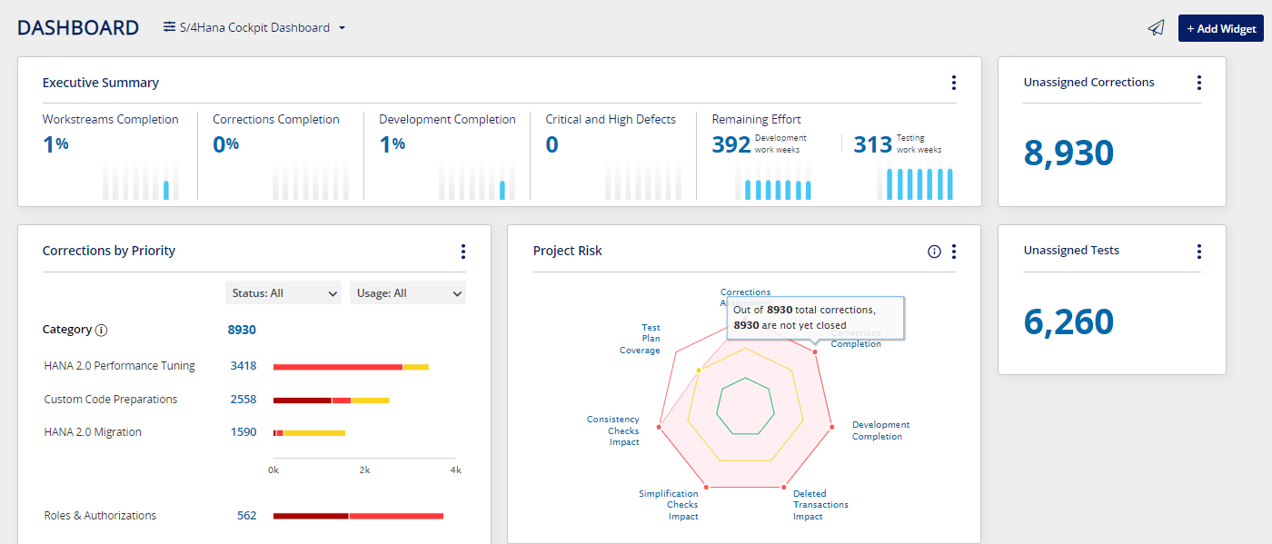The height and width of the screenshot is (544, 1272).
Task: Click the 8930 category total link
Action: 242,330
